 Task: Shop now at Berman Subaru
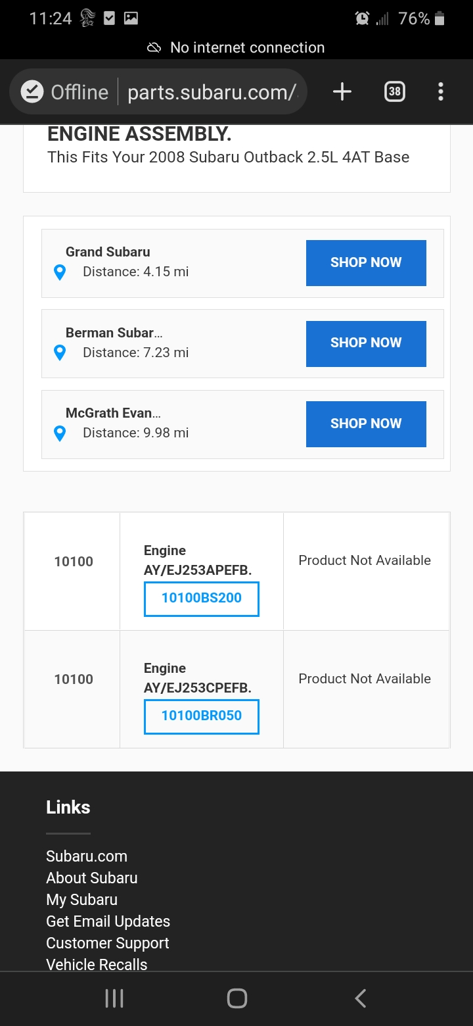coord(366,343)
